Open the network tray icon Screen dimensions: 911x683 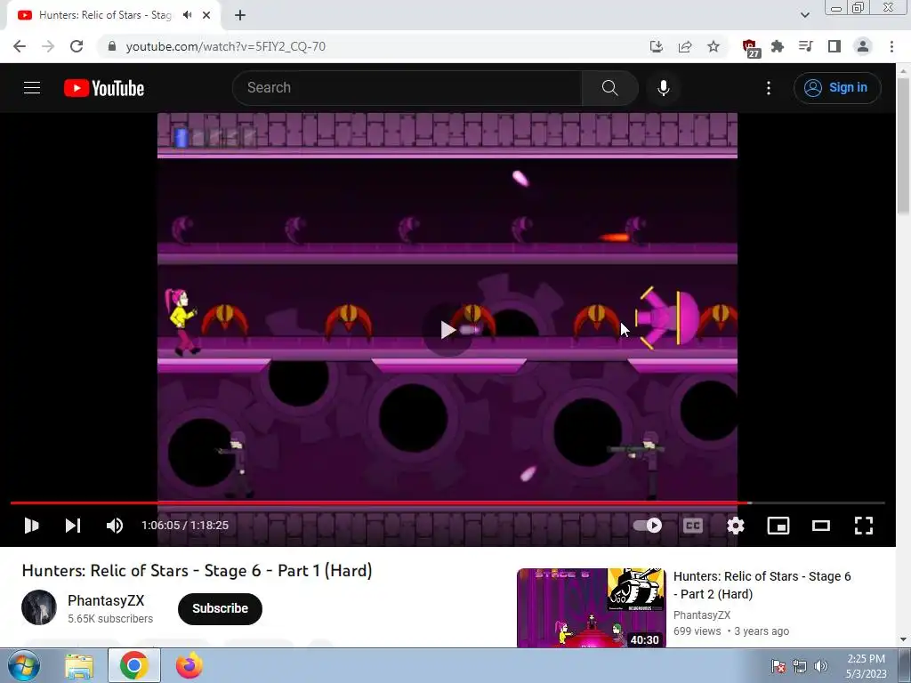pyautogui.click(x=800, y=666)
